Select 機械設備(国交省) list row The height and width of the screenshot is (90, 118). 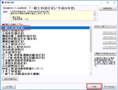(46, 41)
